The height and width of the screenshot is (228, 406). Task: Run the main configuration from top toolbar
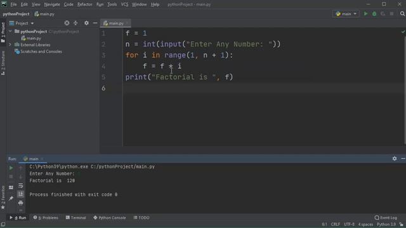tap(365, 14)
